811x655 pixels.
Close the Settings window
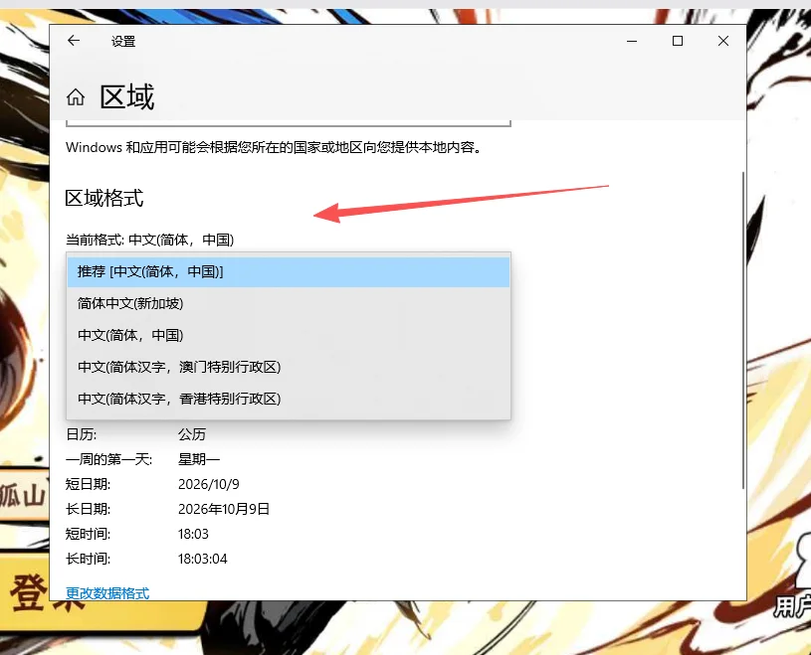click(x=723, y=41)
